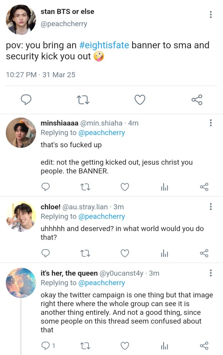View analytics on the queen's reply
The image size is (223, 355).
click(164, 346)
